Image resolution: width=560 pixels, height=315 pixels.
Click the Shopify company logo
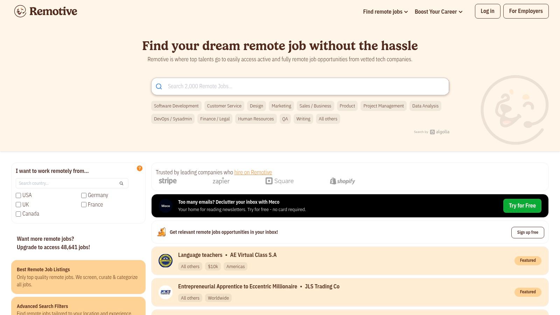pyautogui.click(x=342, y=181)
